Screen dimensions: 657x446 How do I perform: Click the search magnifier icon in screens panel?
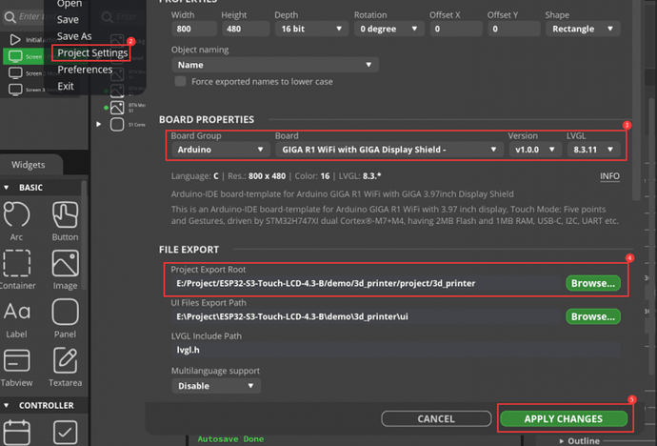pos(10,17)
